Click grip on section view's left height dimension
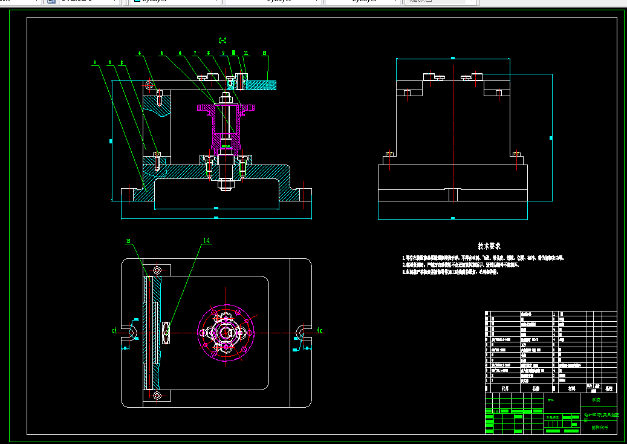Screen dimensions: 627x444 111,141
